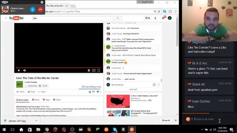Mute the Skype call microphone
Screen dimensions: 237x133
coord(33,10)
